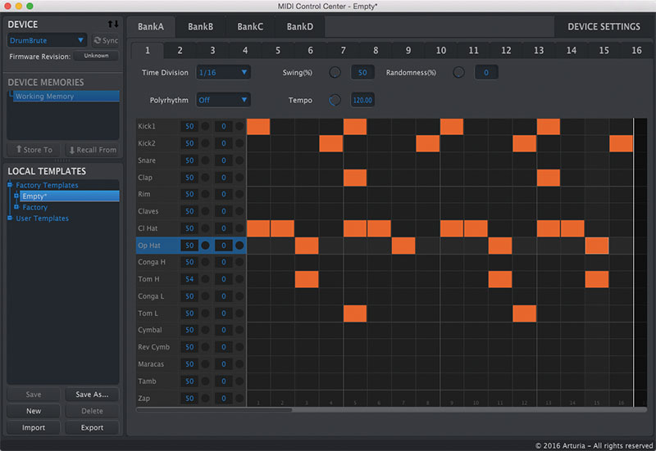The image size is (656, 451).
Task: Expand Factory Templates tree node
Action: pyautogui.click(x=10, y=185)
